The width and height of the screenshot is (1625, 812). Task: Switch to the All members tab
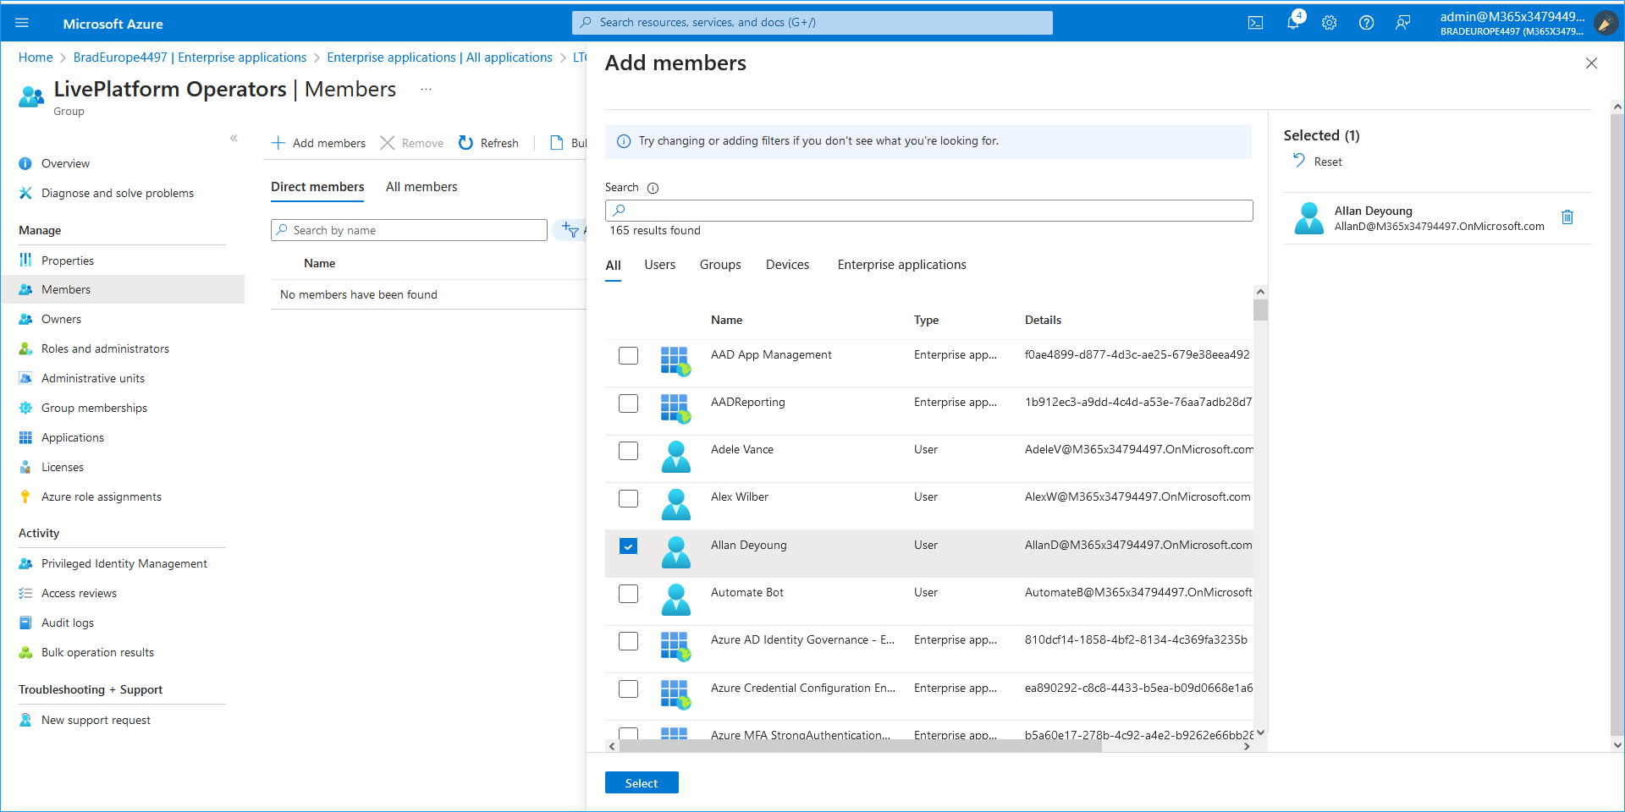click(421, 187)
